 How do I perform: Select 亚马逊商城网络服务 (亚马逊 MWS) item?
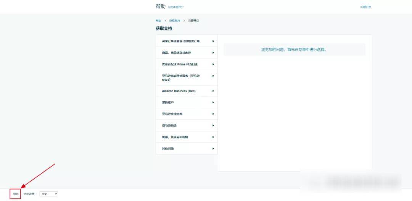[x=187, y=78]
